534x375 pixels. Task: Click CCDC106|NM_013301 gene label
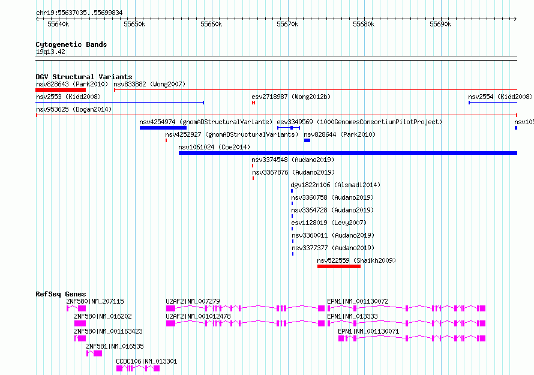pos(146,361)
